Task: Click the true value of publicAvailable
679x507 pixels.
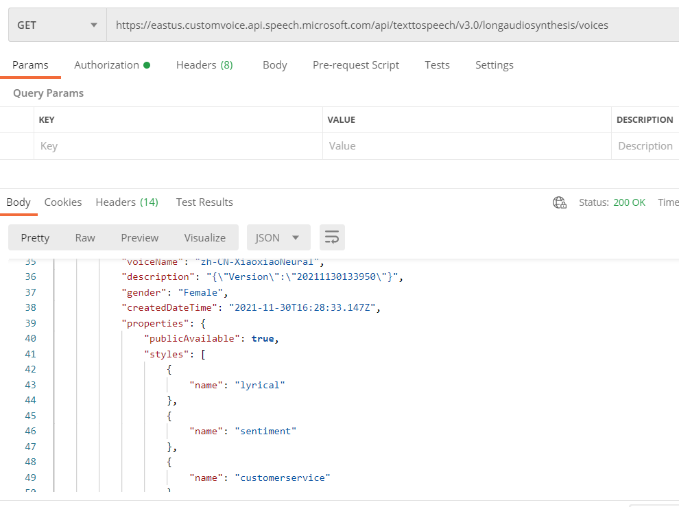Action: click(263, 338)
